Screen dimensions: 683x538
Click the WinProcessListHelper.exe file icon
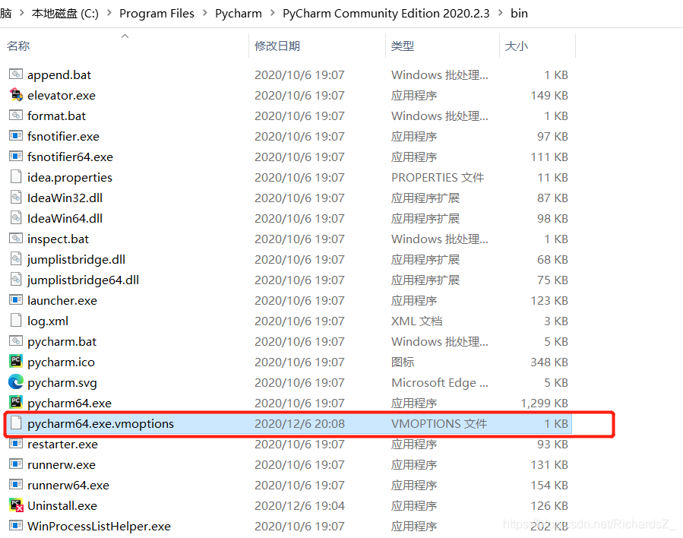16,525
